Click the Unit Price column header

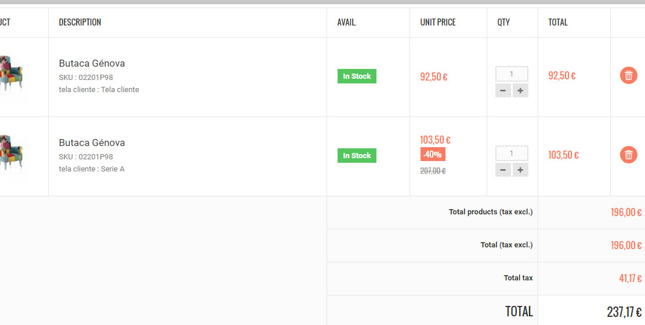[x=438, y=22]
